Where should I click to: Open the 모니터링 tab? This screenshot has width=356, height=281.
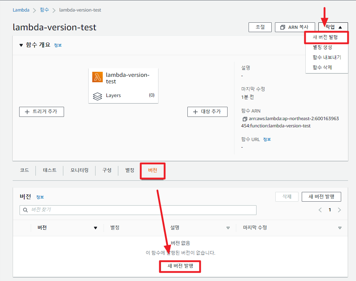tap(79, 170)
